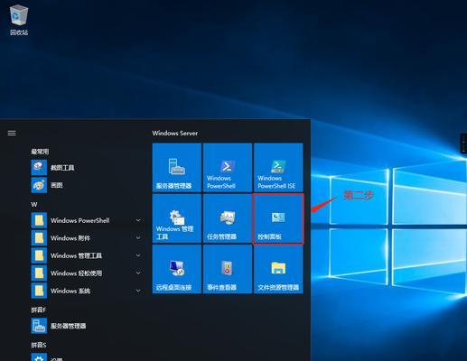Click the Windows PowerShell folder icon
This screenshot has height=361, width=467.
[x=39, y=220]
